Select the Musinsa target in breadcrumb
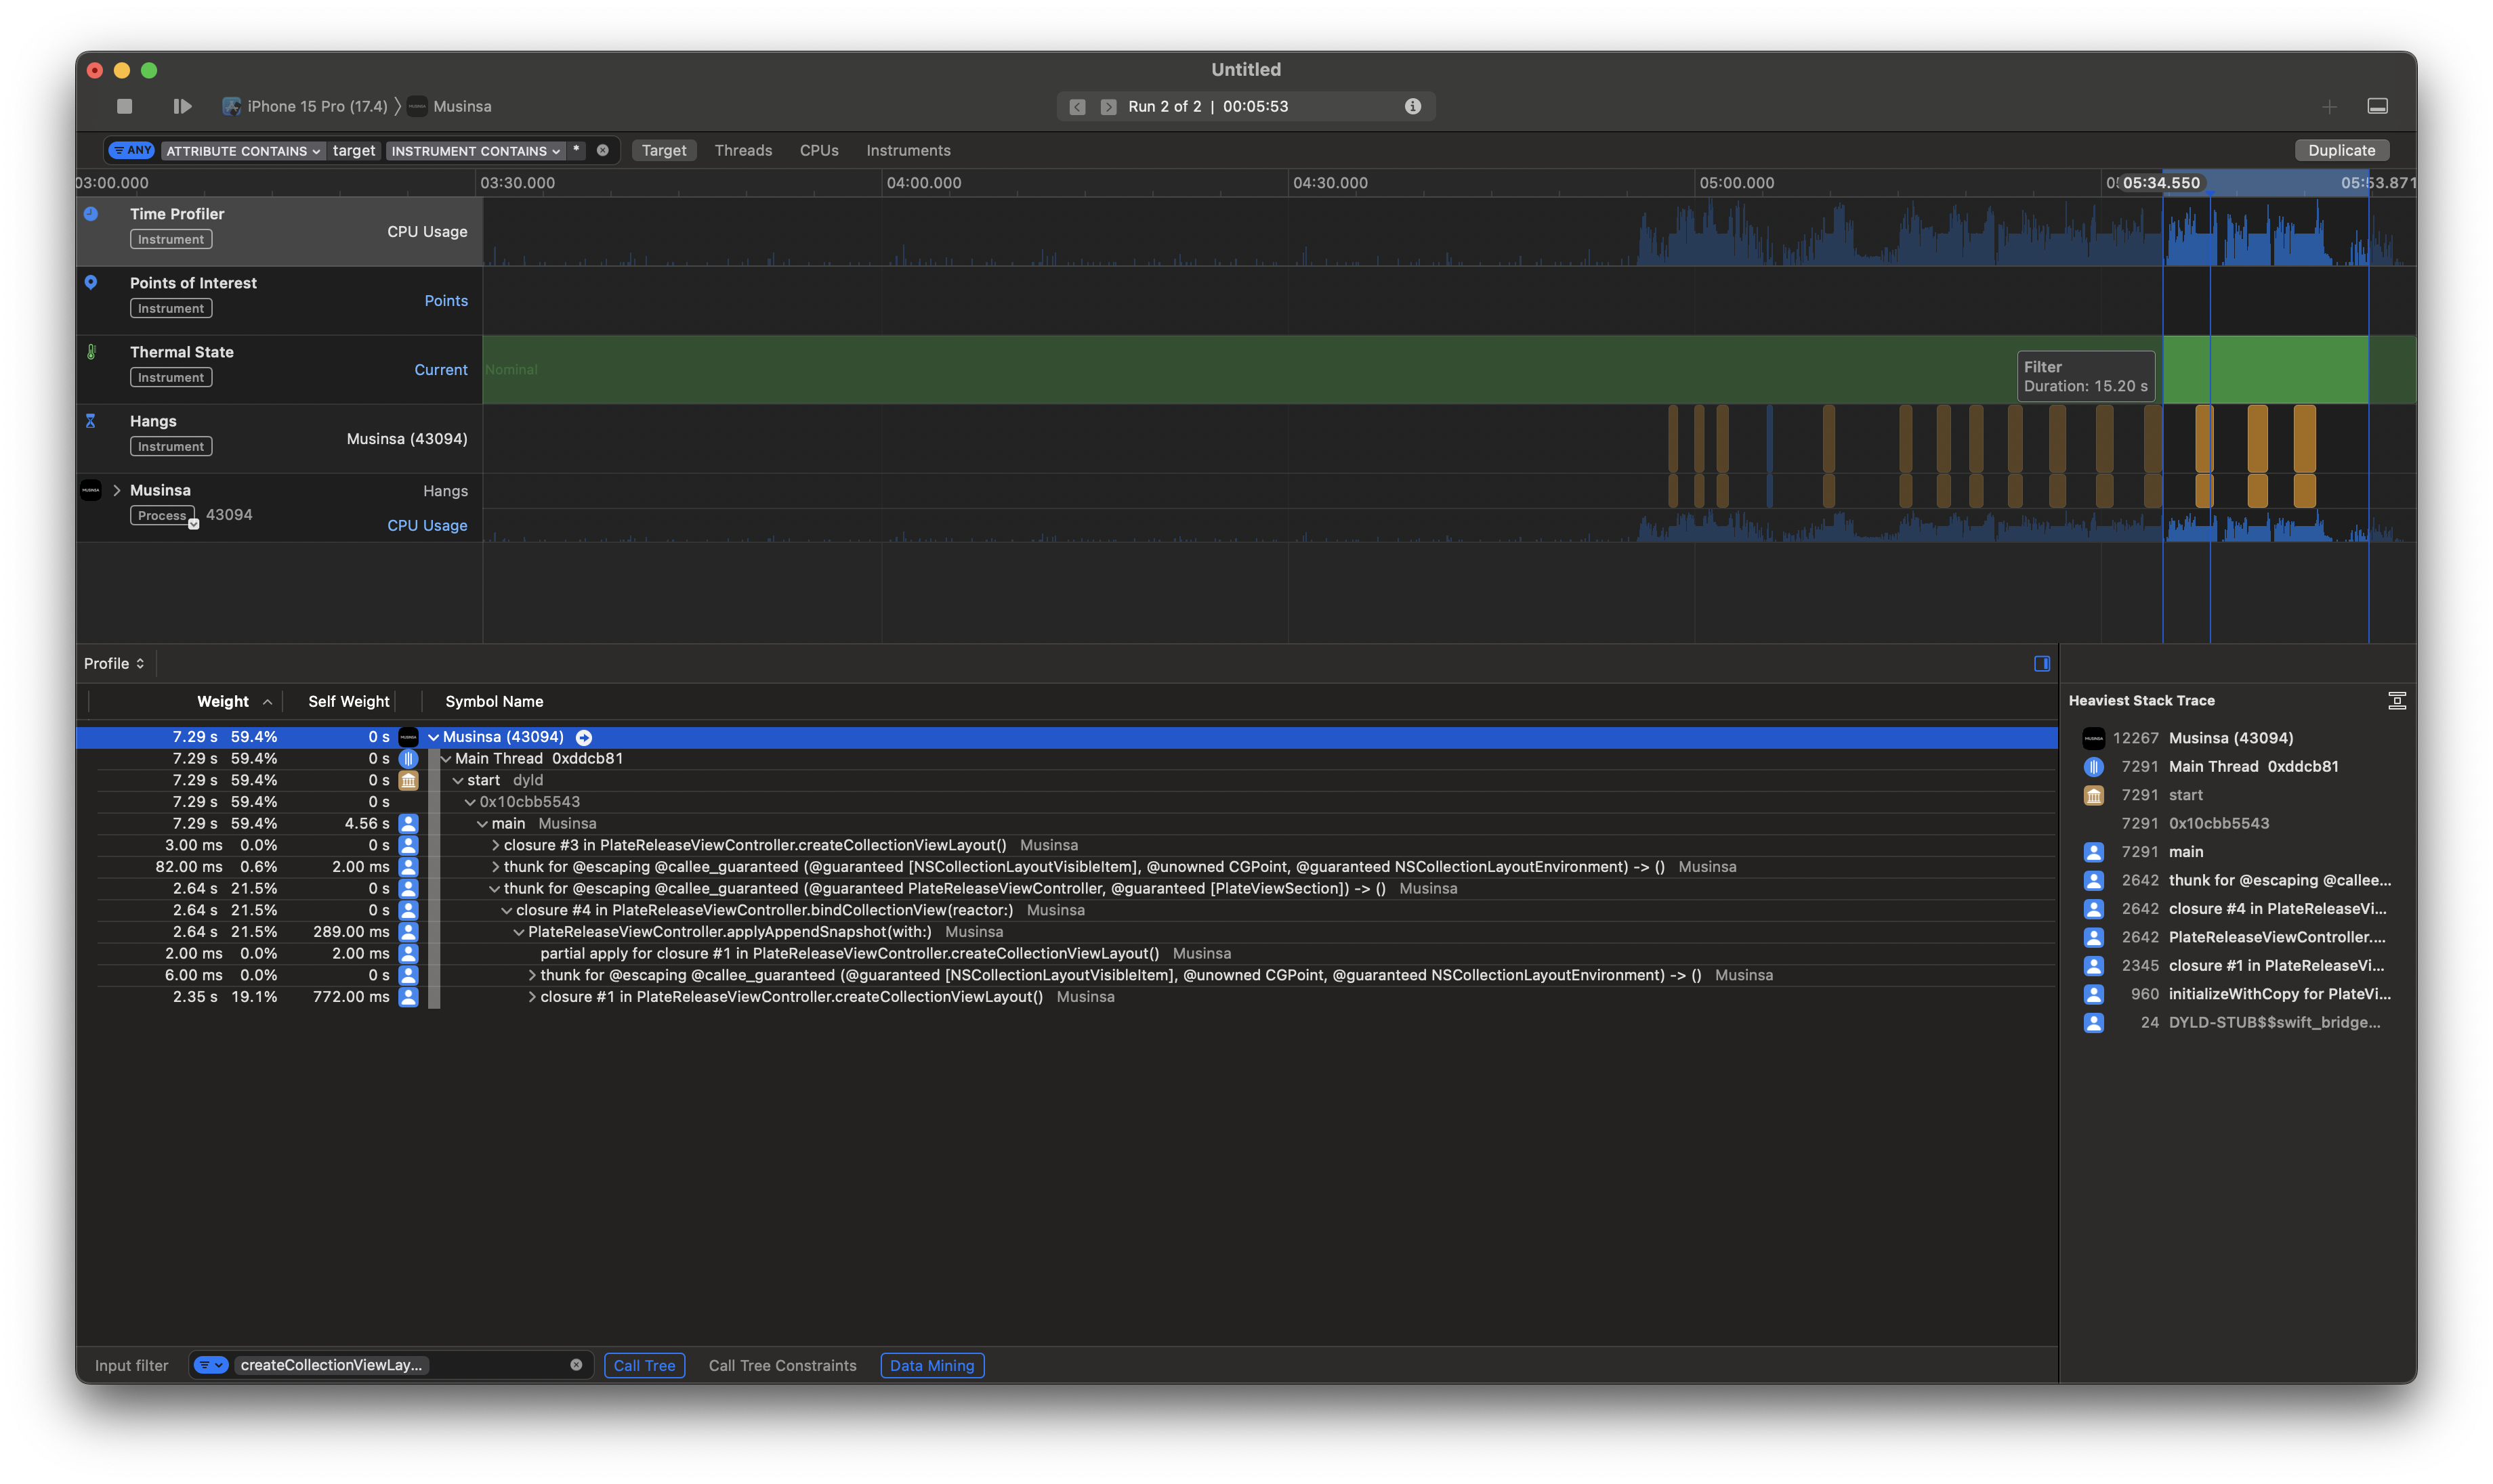This screenshot has height=1484, width=2493. coord(451,106)
